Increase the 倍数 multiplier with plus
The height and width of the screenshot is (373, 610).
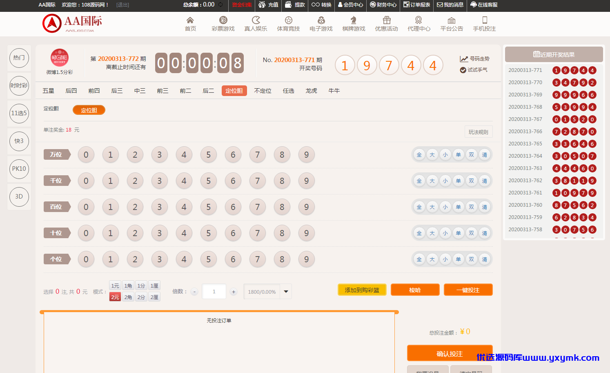(x=234, y=292)
